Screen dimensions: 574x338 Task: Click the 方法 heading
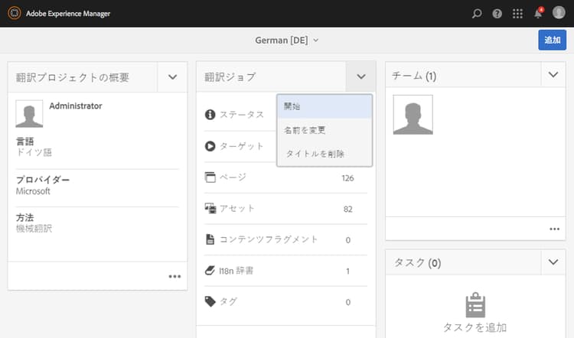[25, 218]
